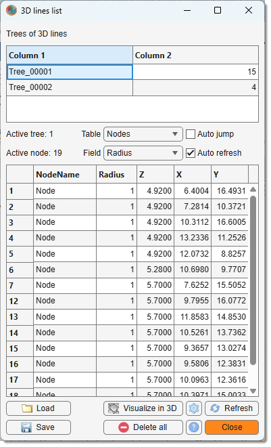Delete all 3D lines
The image size is (271, 447).
(143, 427)
